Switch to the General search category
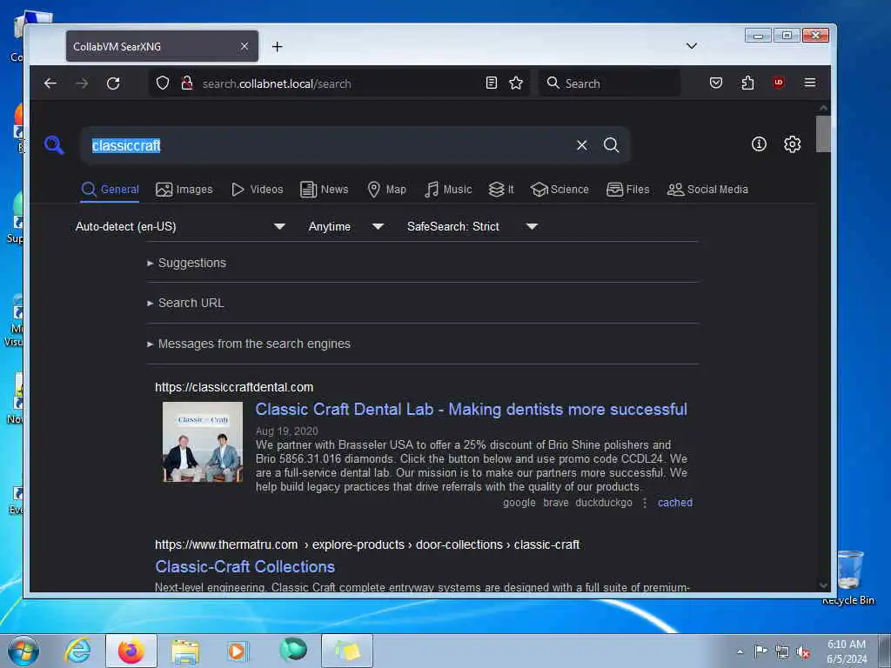 (x=111, y=190)
